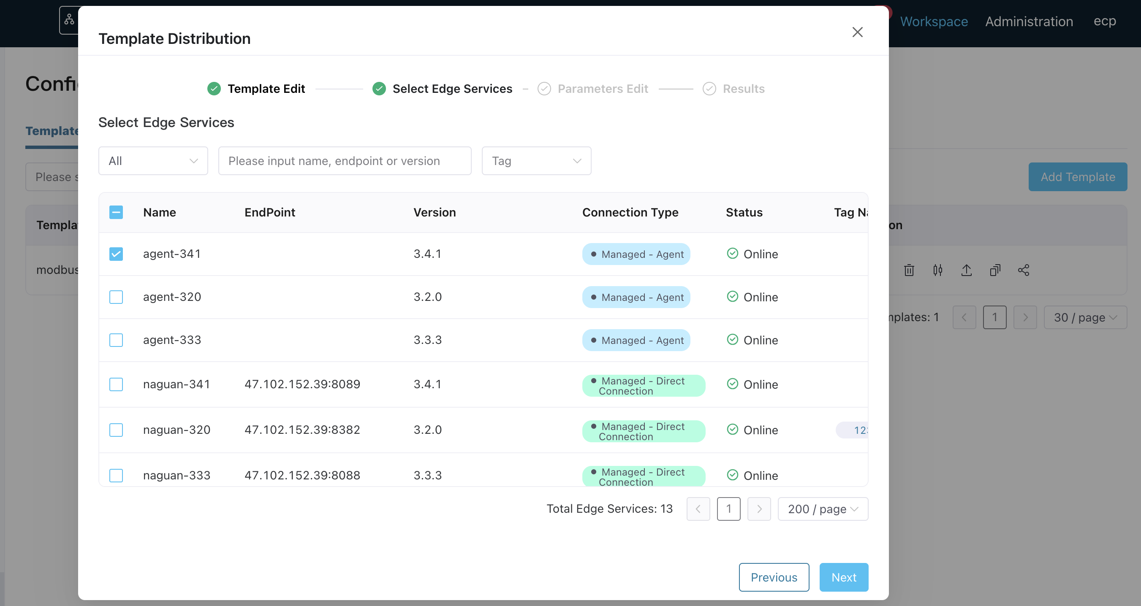The width and height of the screenshot is (1141, 606).
Task: Open the Tag filter dropdown
Action: (536, 161)
